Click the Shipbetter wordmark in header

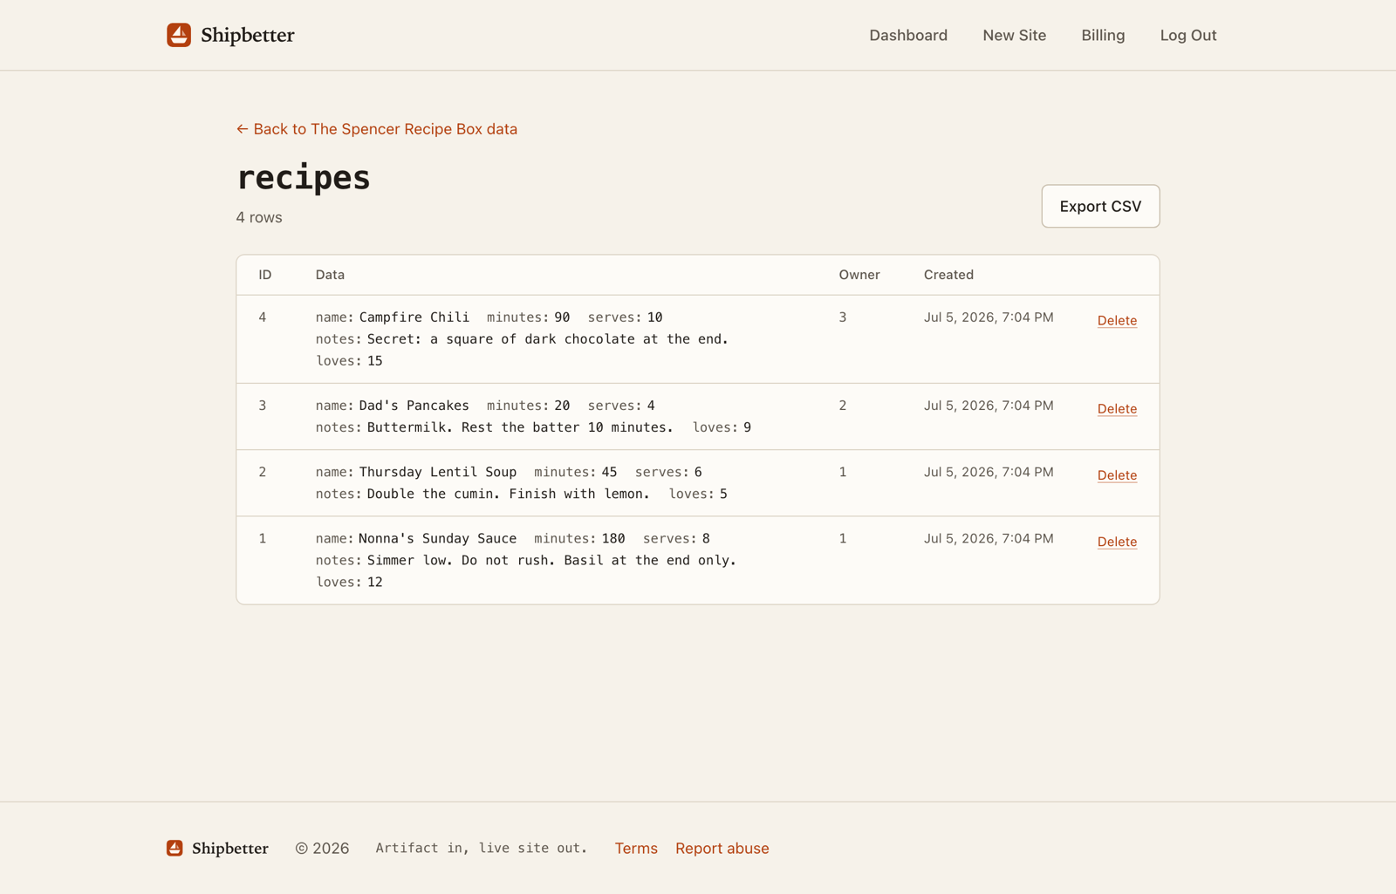(x=248, y=35)
